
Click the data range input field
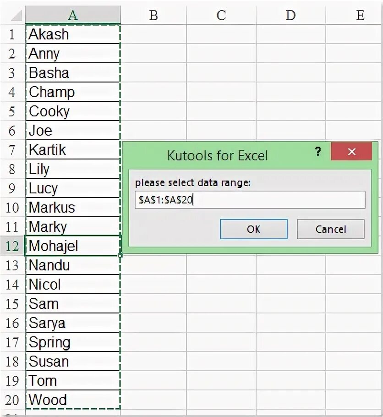coord(250,200)
